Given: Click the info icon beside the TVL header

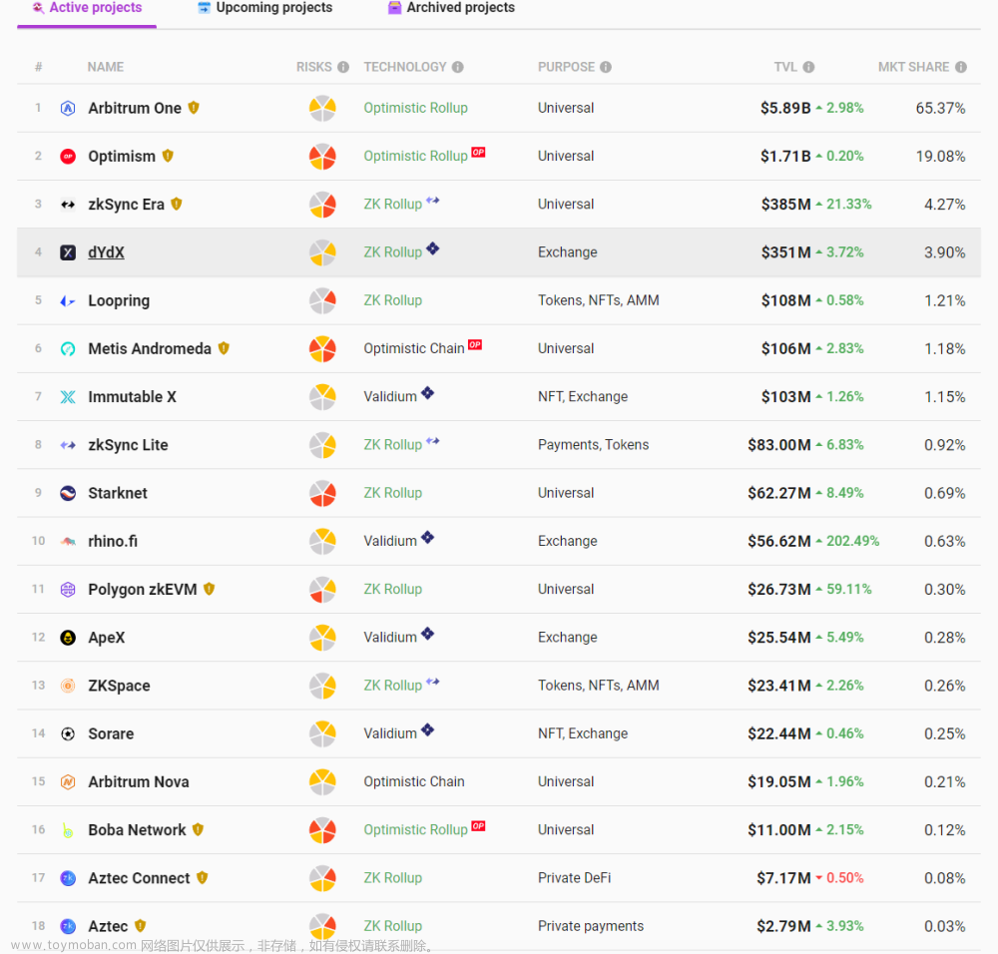Looking at the screenshot, I should [x=808, y=67].
